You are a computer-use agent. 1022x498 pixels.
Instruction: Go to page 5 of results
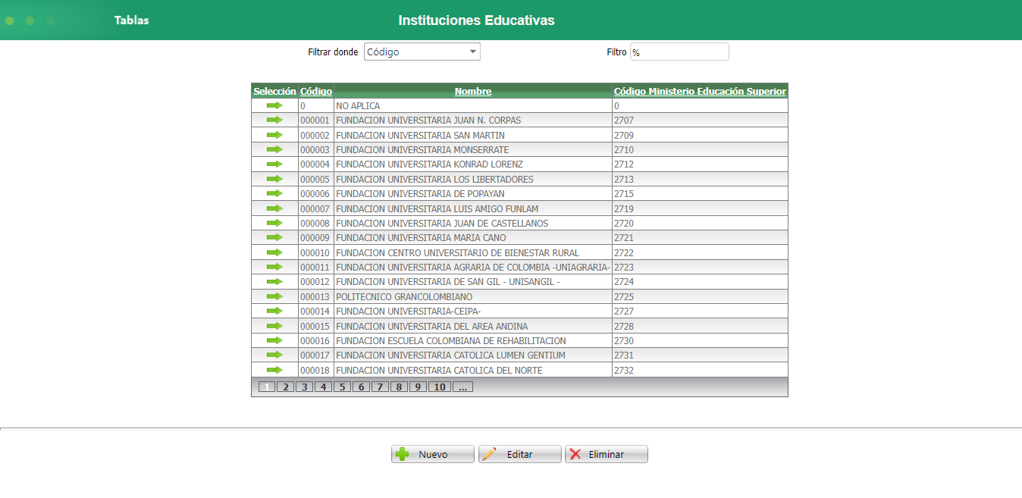(342, 387)
